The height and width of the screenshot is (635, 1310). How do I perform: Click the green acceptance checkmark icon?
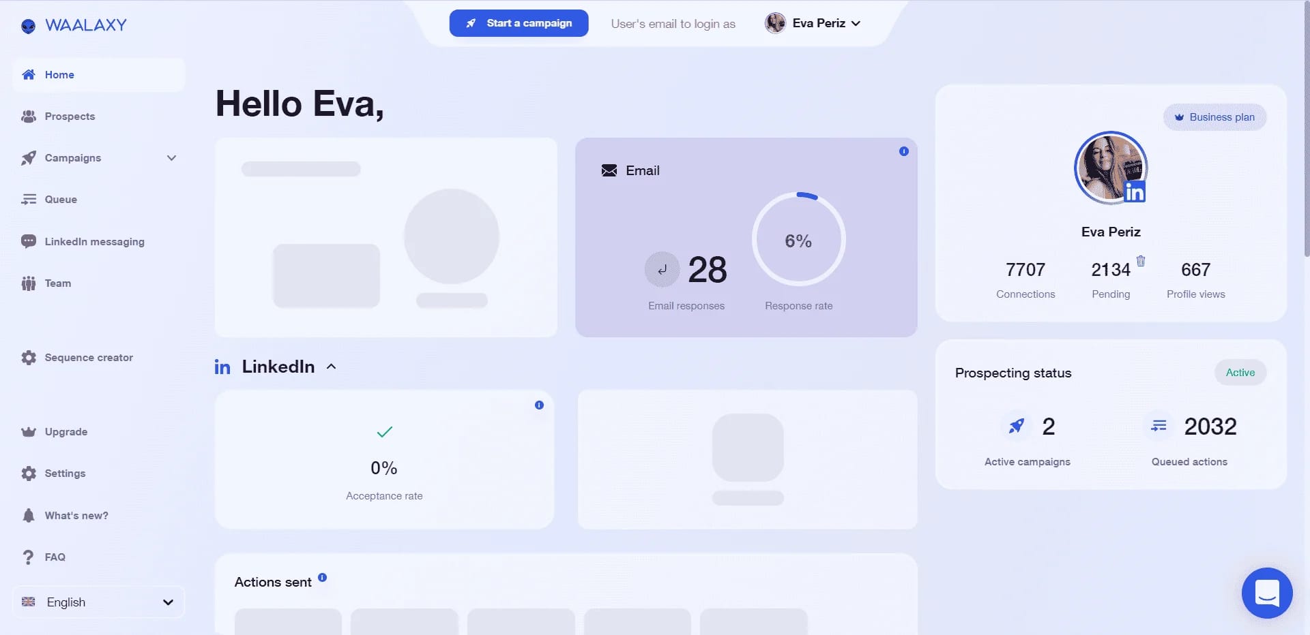point(385,432)
